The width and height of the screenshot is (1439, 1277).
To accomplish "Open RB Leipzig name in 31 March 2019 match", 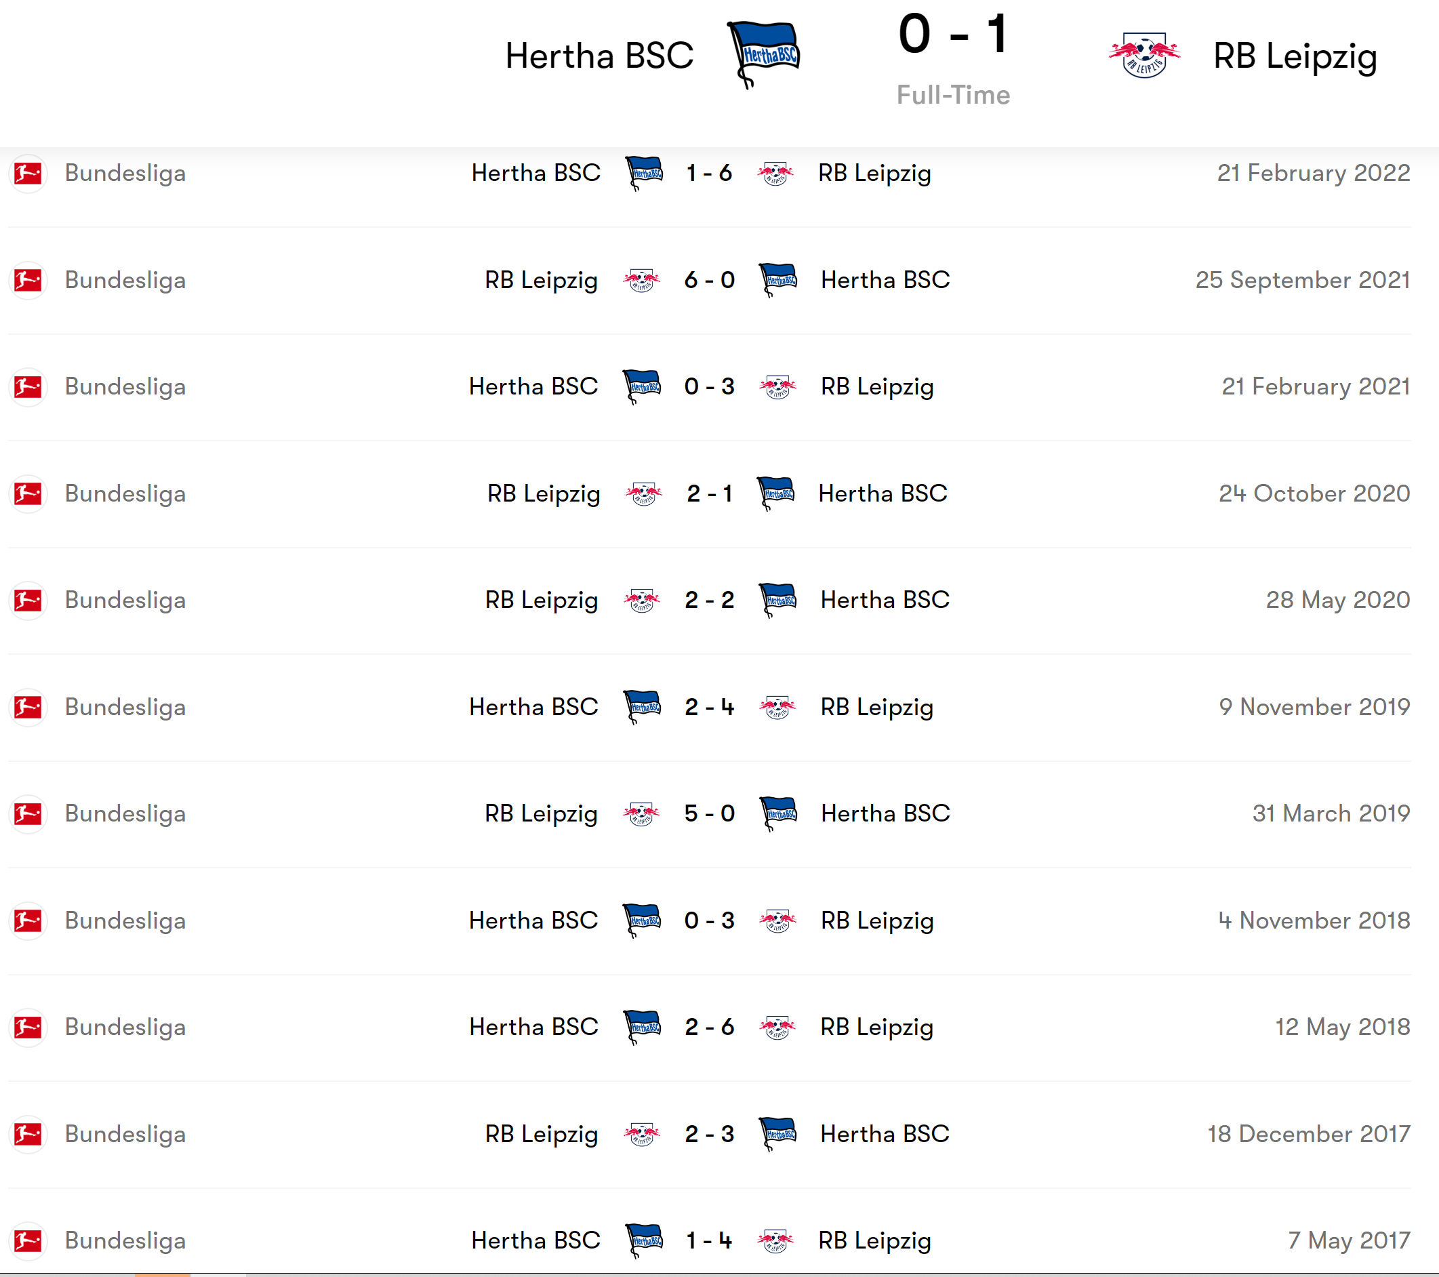I will [541, 814].
